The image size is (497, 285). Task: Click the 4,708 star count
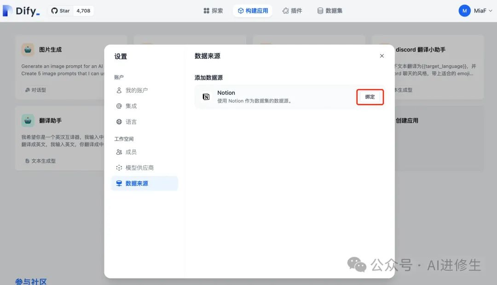coord(83,11)
